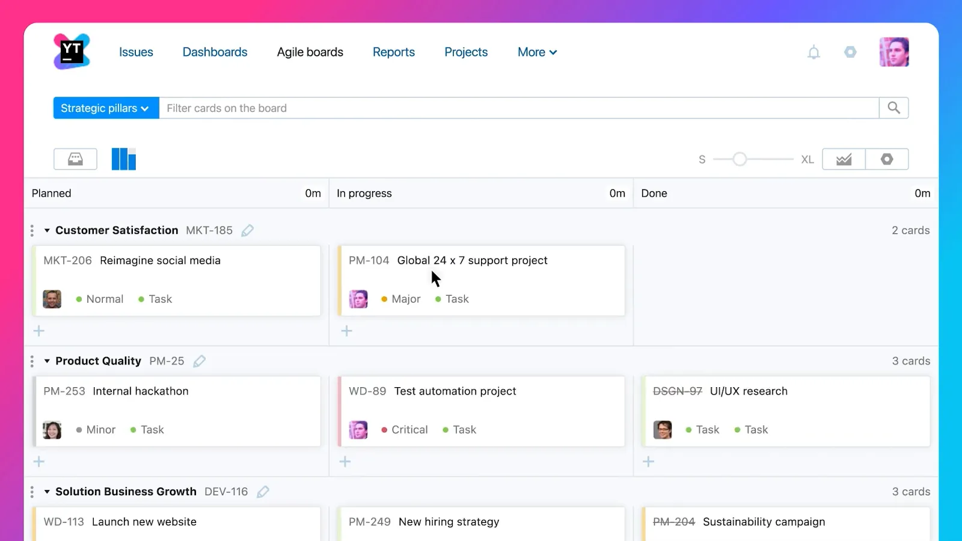Open the settings hexagon icon in the top bar
The width and height of the screenshot is (962, 541).
click(x=850, y=52)
